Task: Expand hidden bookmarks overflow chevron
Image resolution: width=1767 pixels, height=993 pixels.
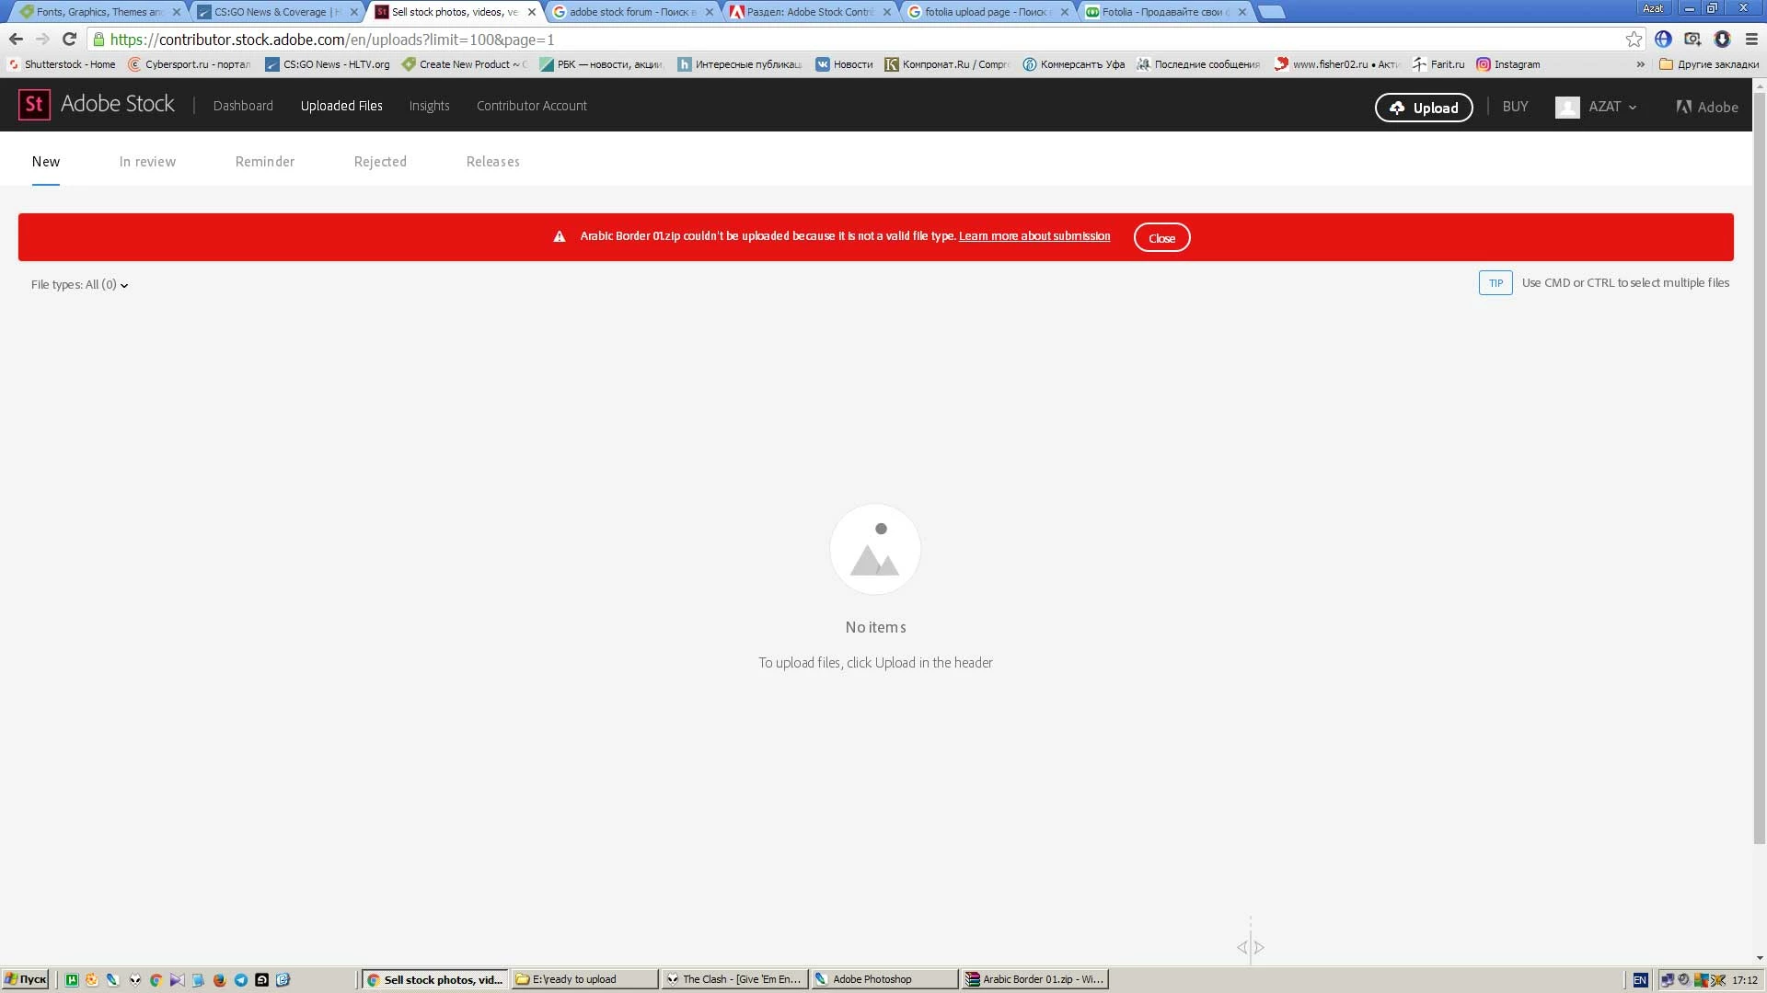Action: (1640, 64)
